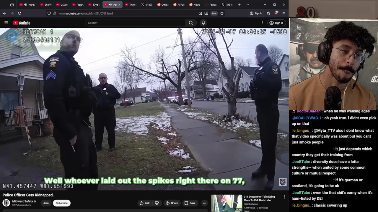The height and width of the screenshot is (212, 378).
Task: Click the install/download page icon in address bar
Action: point(206,13)
